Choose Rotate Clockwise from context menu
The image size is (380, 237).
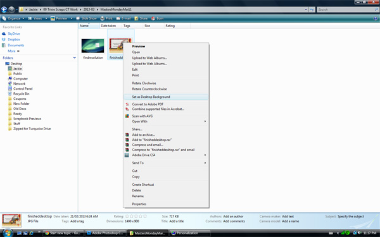(166, 83)
